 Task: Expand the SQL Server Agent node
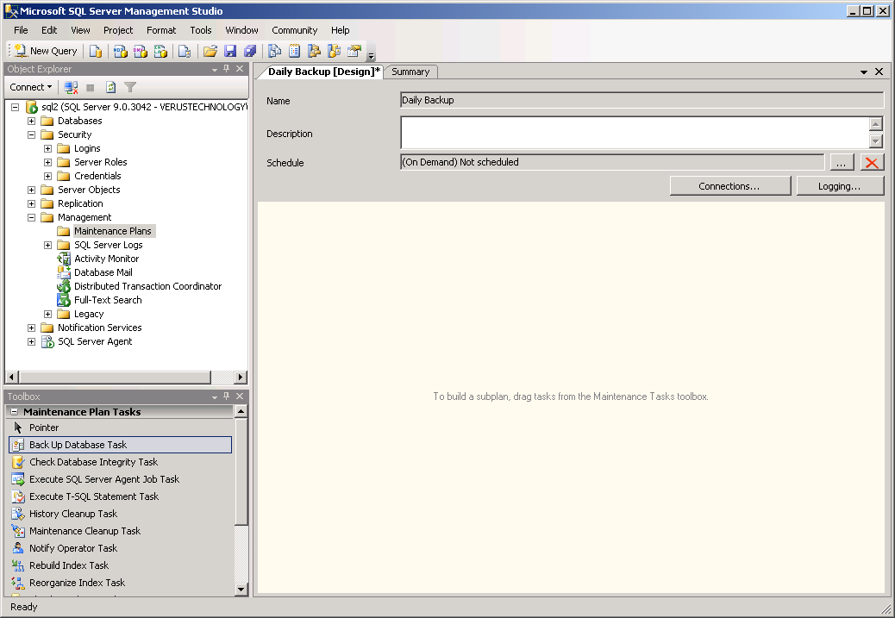click(32, 341)
